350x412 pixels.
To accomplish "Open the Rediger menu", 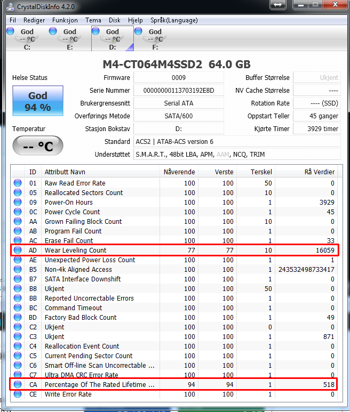I will pos(34,20).
